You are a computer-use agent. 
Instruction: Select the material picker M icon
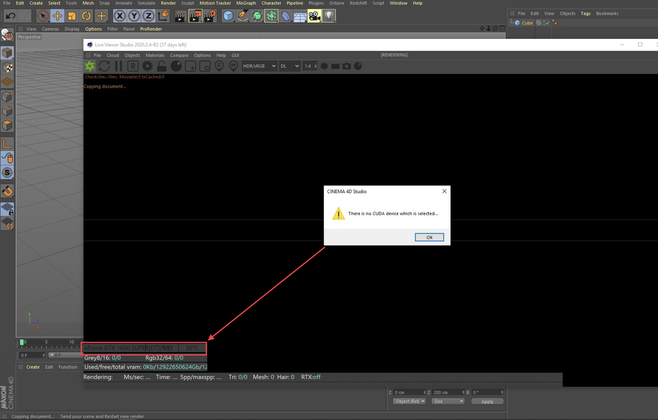(233, 66)
